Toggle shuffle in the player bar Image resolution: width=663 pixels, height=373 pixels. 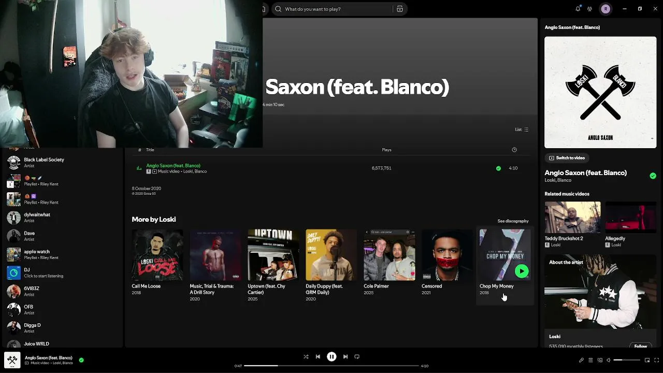click(x=306, y=356)
